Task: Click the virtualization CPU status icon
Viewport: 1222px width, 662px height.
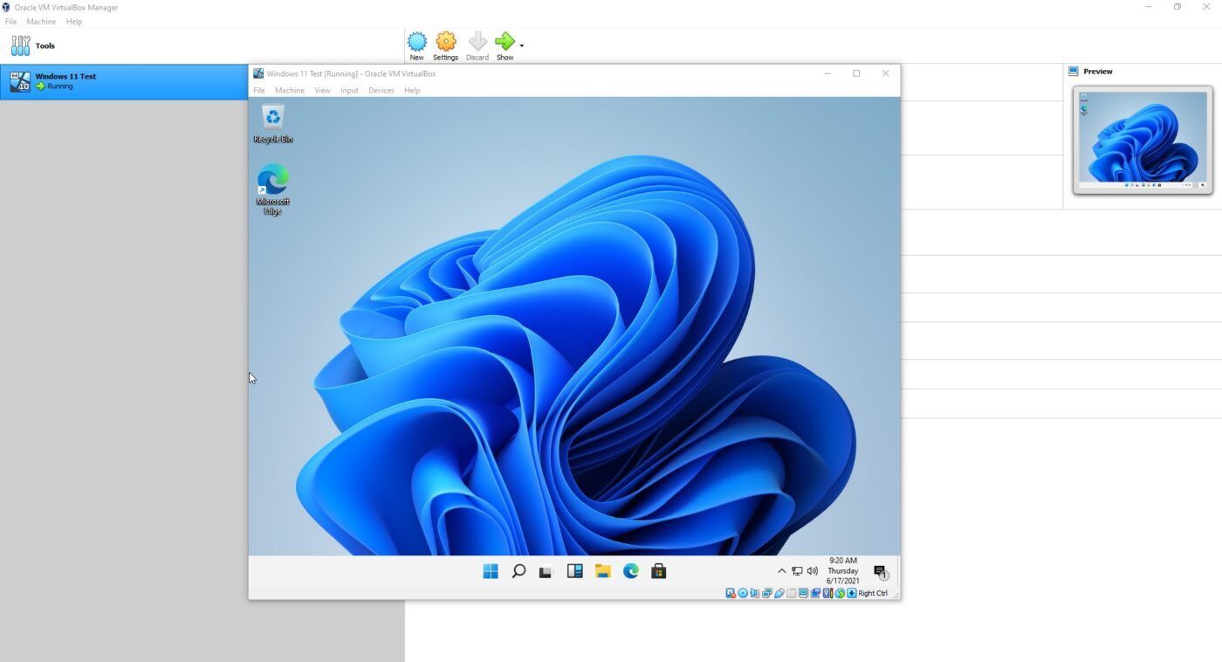Action: pos(827,593)
